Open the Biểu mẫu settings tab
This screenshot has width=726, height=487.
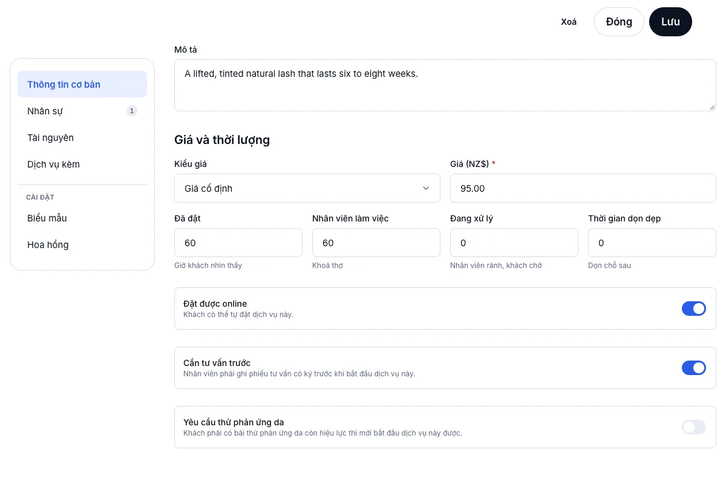[82, 218]
